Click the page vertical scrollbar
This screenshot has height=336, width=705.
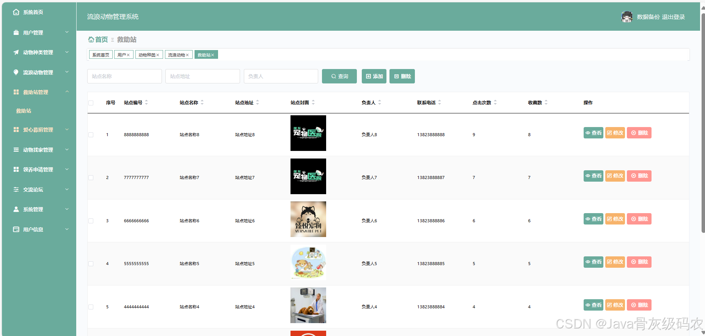(x=703, y=123)
